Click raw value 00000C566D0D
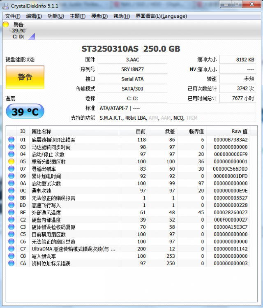Image resolution: width=263 pixels, height=308 pixels. tap(230, 169)
